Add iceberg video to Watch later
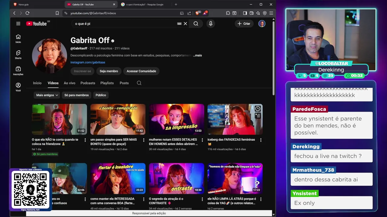Viewport: 387px width, 217px height. (x=258, y=108)
